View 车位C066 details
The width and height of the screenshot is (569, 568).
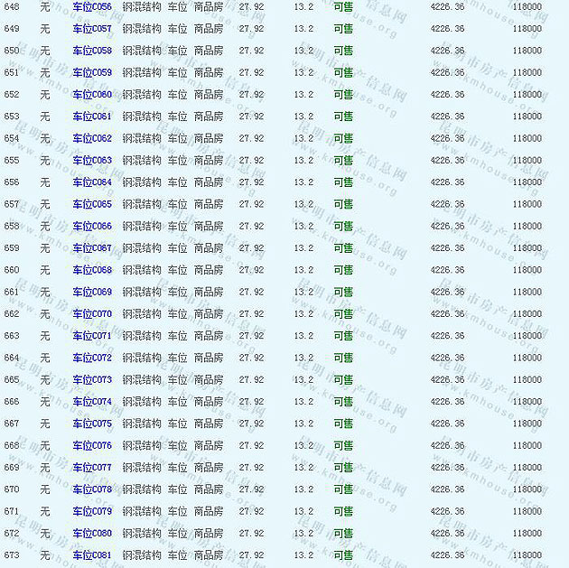[x=92, y=227]
